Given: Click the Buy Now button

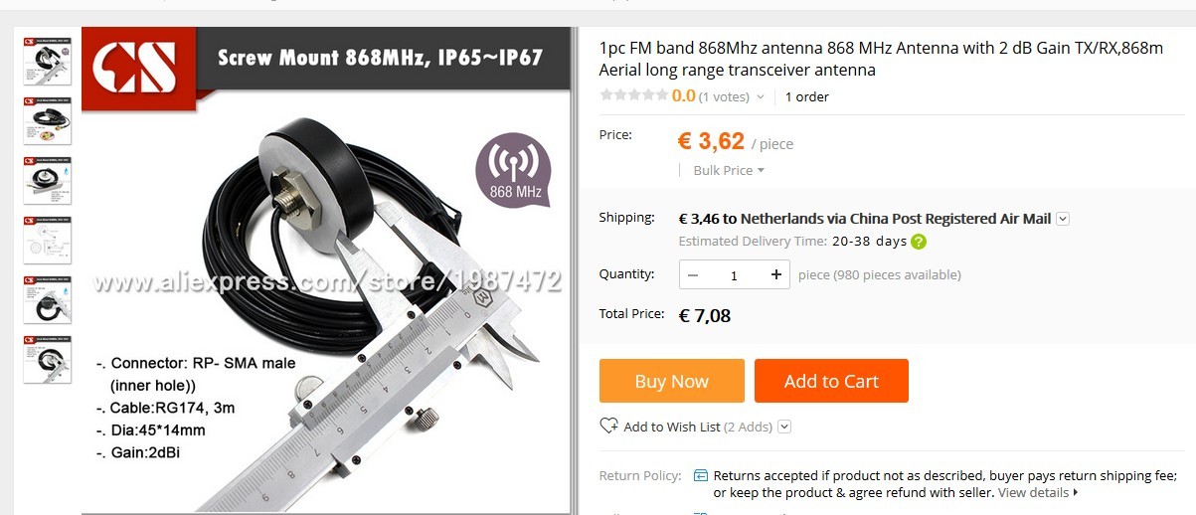Looking at the screenshot, I should coord(672,381).
